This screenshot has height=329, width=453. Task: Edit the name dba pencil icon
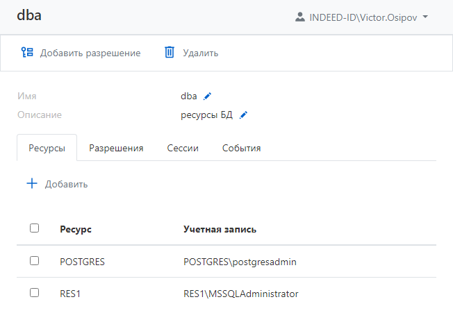click(x=207, y=96)
